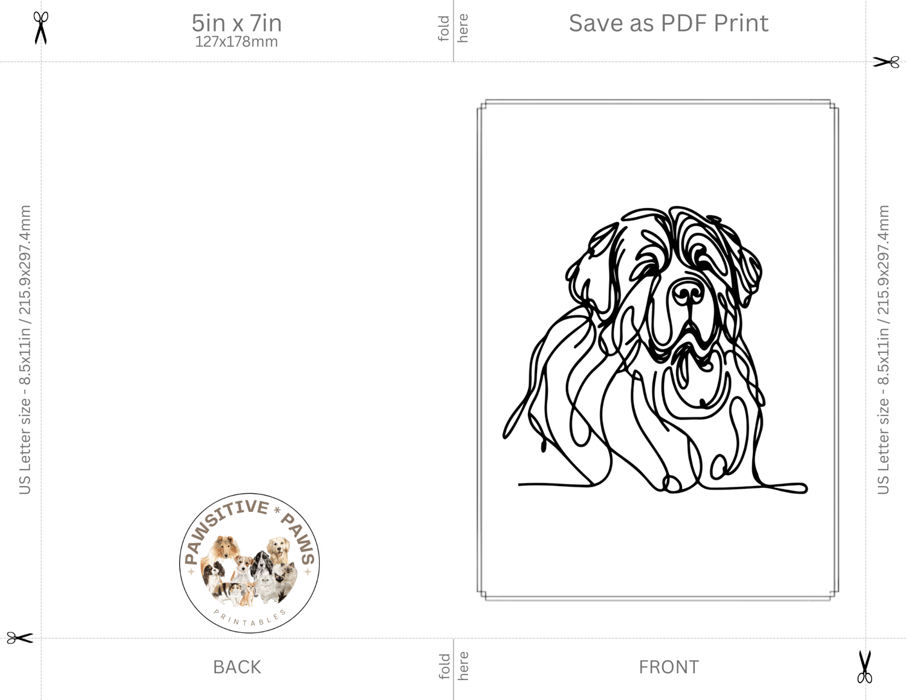
Task: Click the top 'fold here' marker
Action: click(453, 28)
